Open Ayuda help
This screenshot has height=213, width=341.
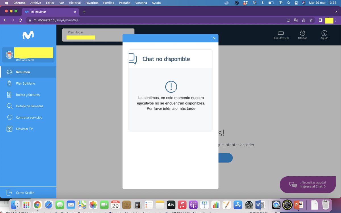pyautogui.click(x=324, y=35)
